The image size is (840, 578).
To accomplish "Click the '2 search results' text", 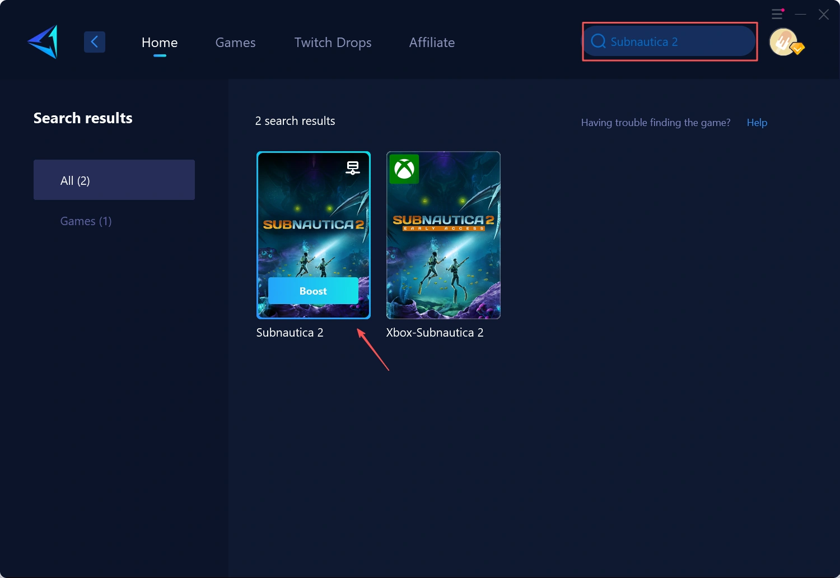I will (x=295, y=121).
